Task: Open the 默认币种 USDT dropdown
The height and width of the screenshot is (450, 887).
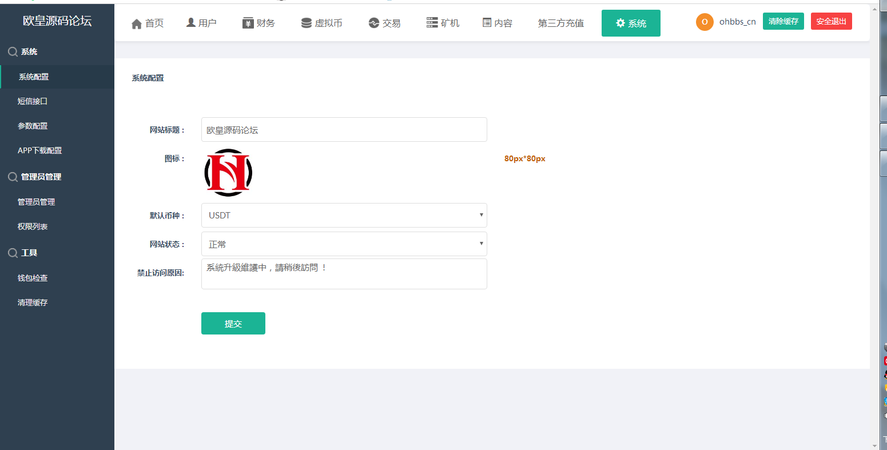Action: (344, 215)
